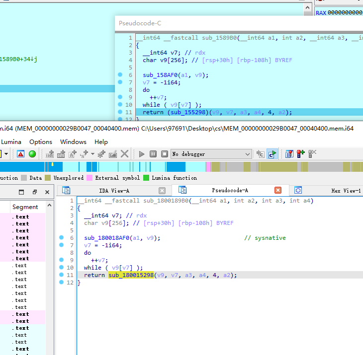Viewport: 363px width, 355px height.
Task: Click the stop process button
Action: click(x=165, y=154)
